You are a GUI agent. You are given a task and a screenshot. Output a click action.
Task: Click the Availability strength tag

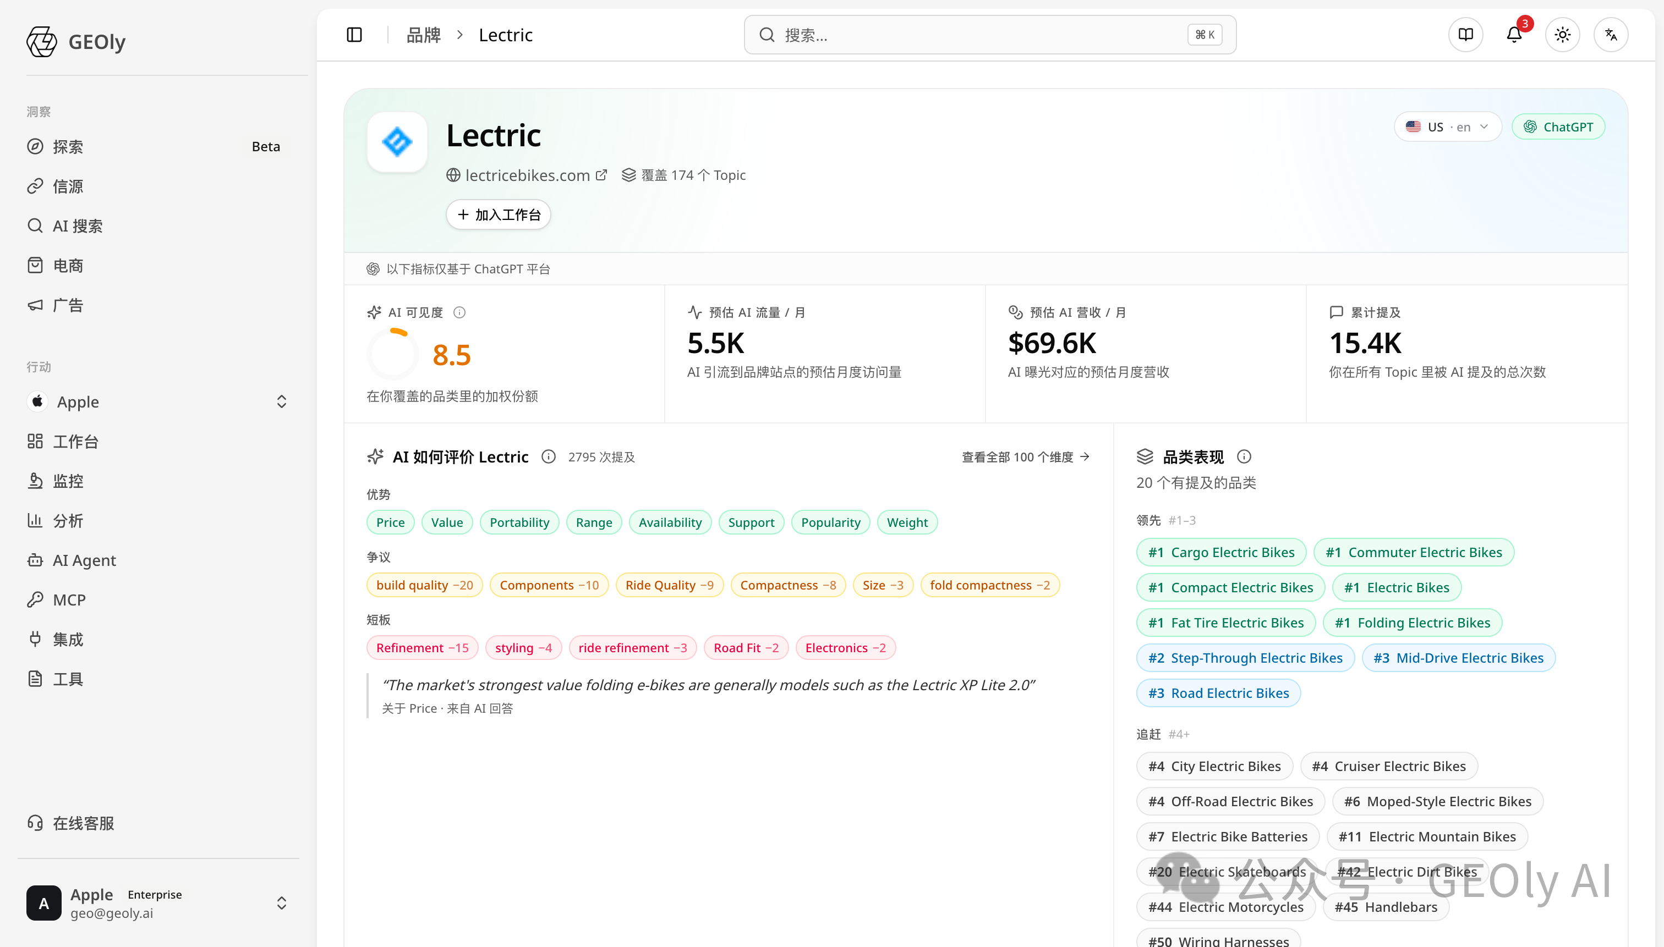click(x=670, y=522)
